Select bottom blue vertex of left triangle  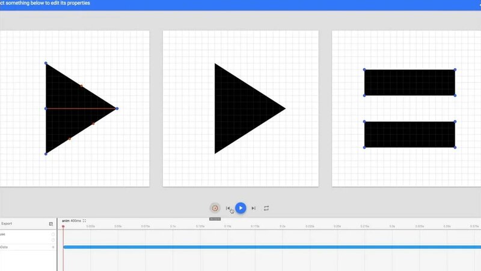[46, 154]
